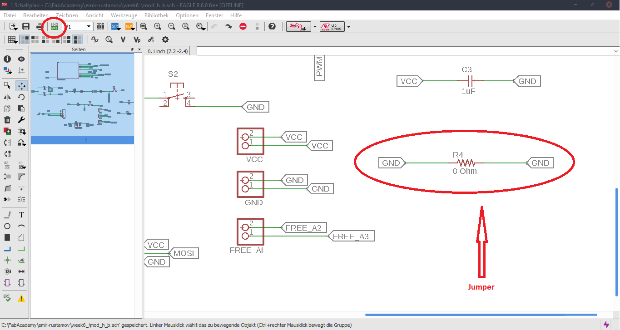Viewport: 620px width, 330px height.
Task: Open the simulate waveform icon
Action: (x=94, y=39)
